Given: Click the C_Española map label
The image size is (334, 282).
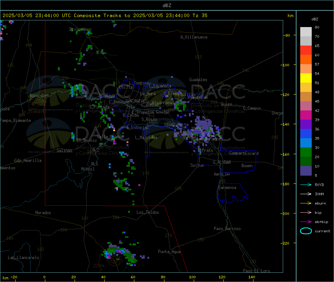Looking at the screenshot, I should click(160, 86).
